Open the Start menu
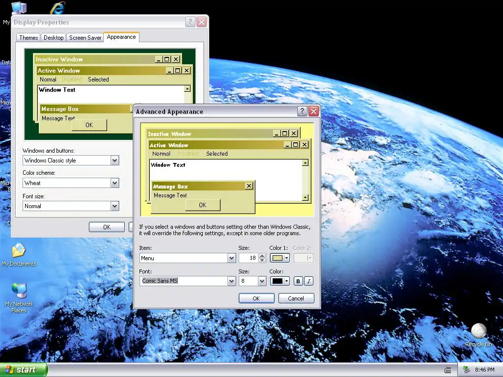This screenshot has width=503, height=377. click(24, 370)
